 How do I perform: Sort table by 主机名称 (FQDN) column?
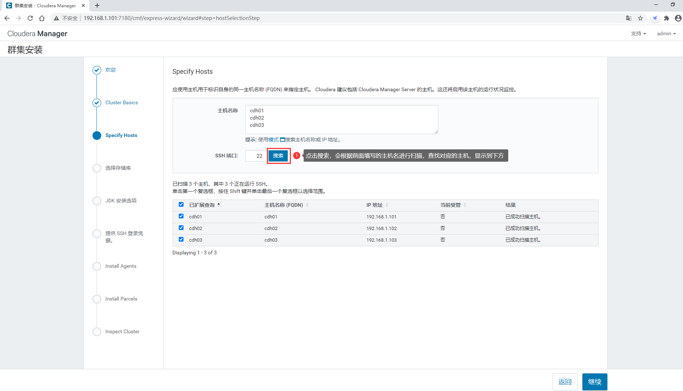287,205
